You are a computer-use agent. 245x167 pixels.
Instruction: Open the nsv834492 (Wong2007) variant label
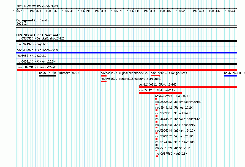[33, 44]
